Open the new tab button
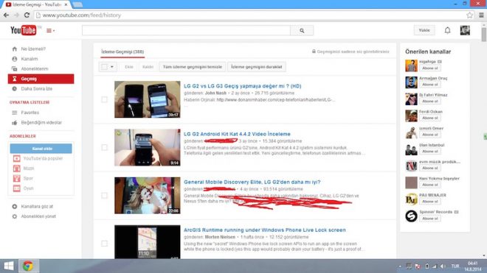This screenshot has width=487, height=273. click(77, 4)
